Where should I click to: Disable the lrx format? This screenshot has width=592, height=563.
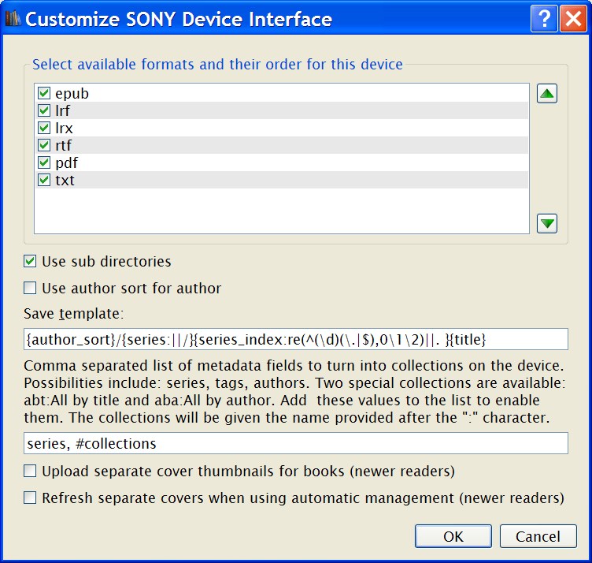[44, 129]
